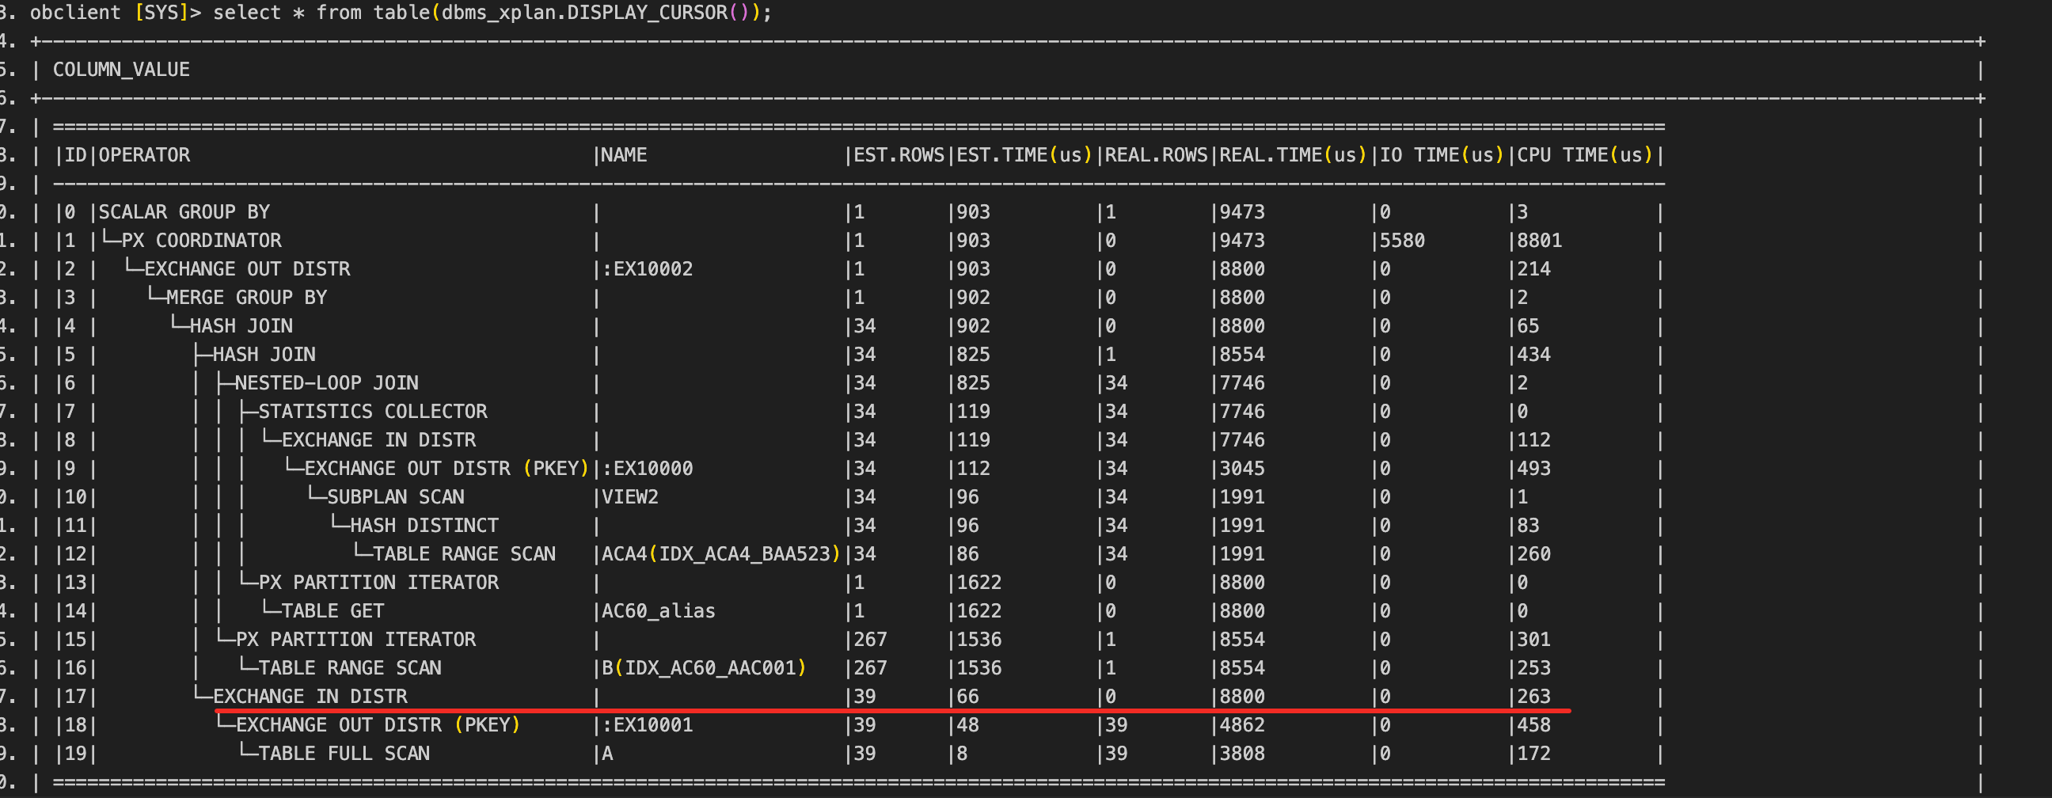The width and height of the screenshot is (2052, 798).
Task: Select the CPU time value 434
Action: click(1534, 355)
